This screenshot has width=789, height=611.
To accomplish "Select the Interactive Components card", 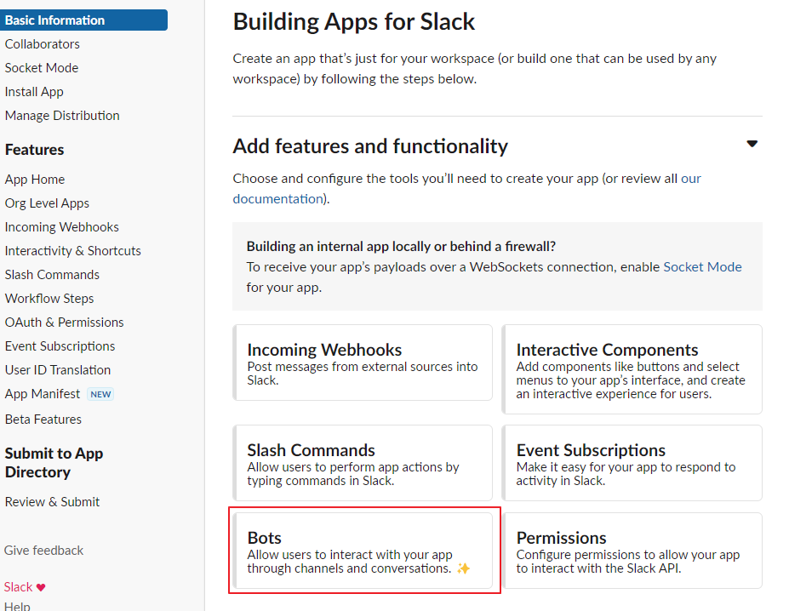I will pos(632,369).
